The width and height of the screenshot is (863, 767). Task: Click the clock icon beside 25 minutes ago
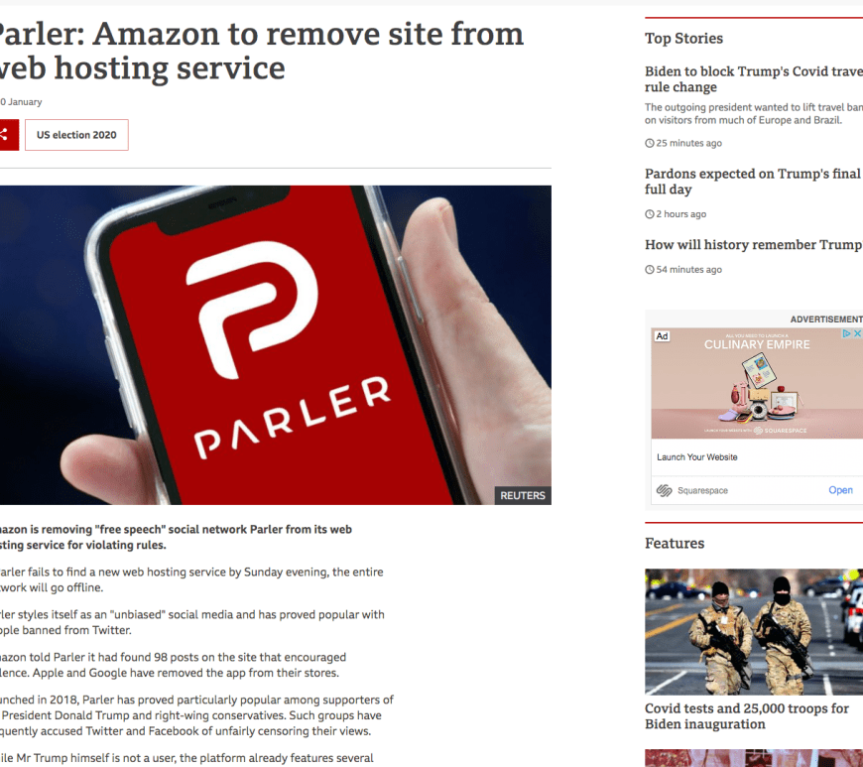click(650, 143)
